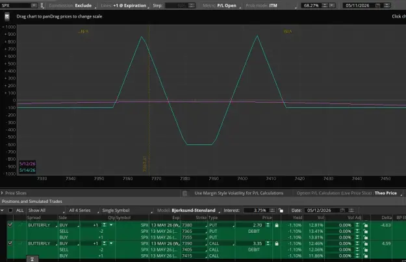This screenshot has width=406, height=262.
Task: Check the ALL positions checkbox
Action: click(x=10, y=210)
